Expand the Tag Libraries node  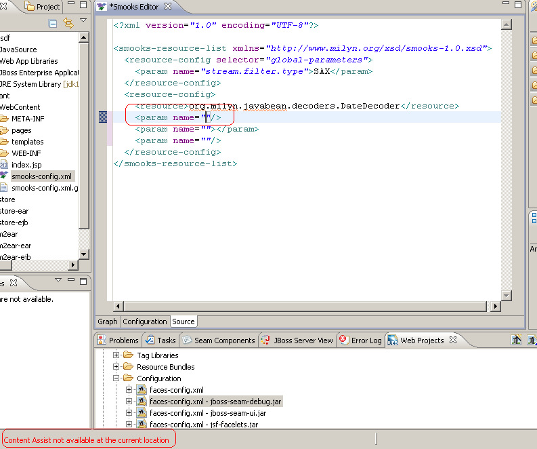116,355
